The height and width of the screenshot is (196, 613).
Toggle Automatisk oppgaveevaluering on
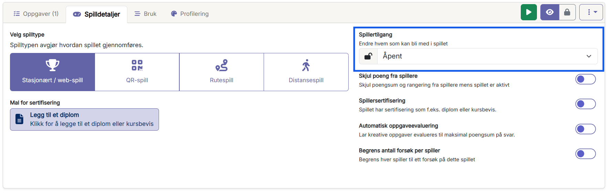click(x=585, y=129)
